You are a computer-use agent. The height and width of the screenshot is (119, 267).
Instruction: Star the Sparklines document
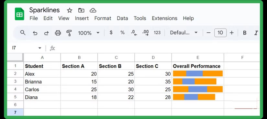click(x=70, y=11)
